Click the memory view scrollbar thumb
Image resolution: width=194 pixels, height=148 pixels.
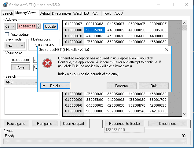(x=184, y=28)
